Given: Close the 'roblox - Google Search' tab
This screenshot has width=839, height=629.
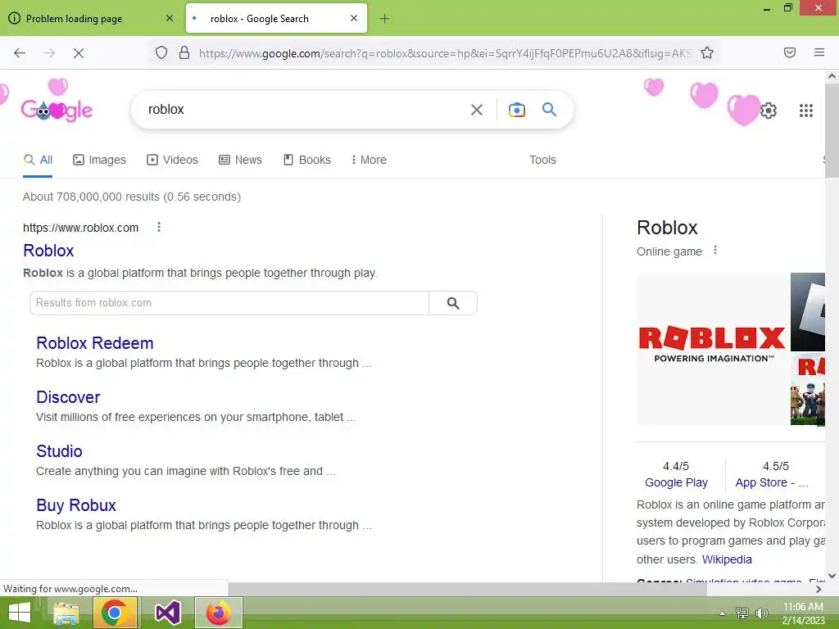Looking at the screenshot, I should [x=354, y=18].
